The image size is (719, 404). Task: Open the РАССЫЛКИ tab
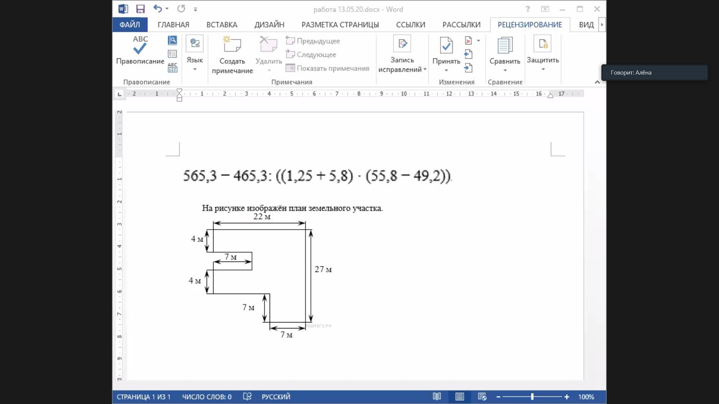[x=461, y=25]
